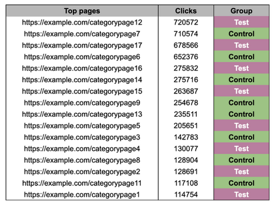Click the 130077 clicks value
This screenshot has height=205, width=274.
(186, 149)
